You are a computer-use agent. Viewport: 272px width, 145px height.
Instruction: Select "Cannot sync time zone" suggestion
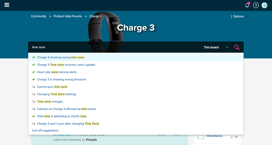coord(52,87)
